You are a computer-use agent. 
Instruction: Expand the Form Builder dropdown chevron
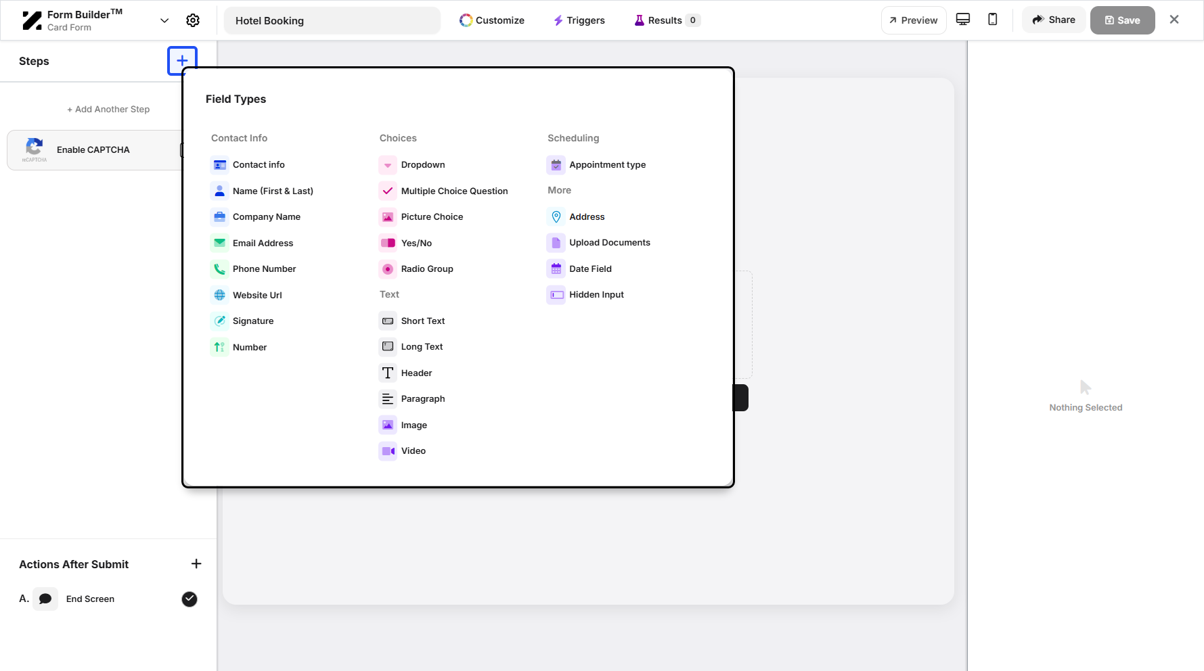tap(164, 20)
